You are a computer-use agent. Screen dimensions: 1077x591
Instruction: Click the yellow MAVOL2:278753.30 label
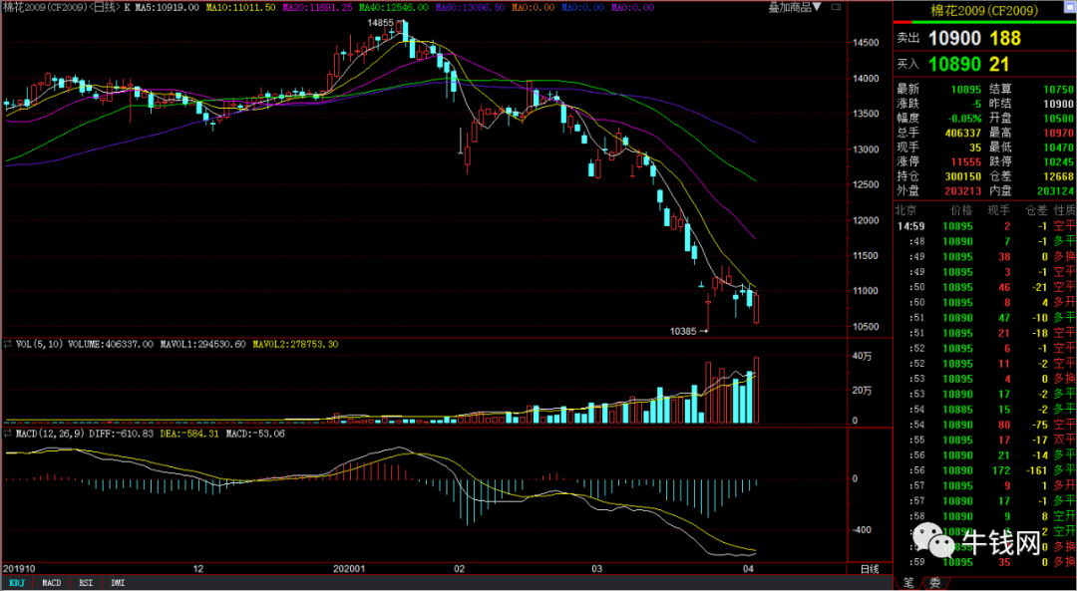[295, 344]
